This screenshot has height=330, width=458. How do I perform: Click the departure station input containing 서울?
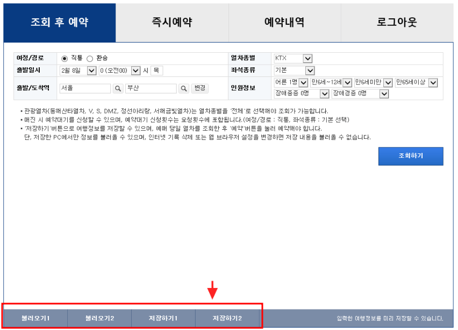click(85, 87)
